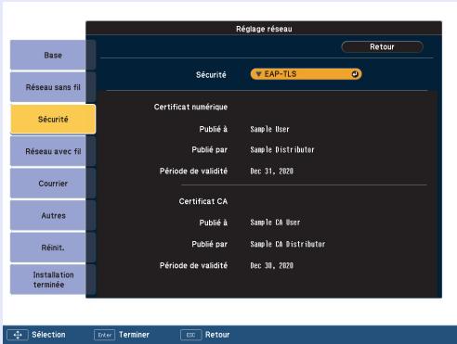Click the Sample CA User value
Image resolution: width=457 pixels, height=344 pixels.
coord(275,223)
